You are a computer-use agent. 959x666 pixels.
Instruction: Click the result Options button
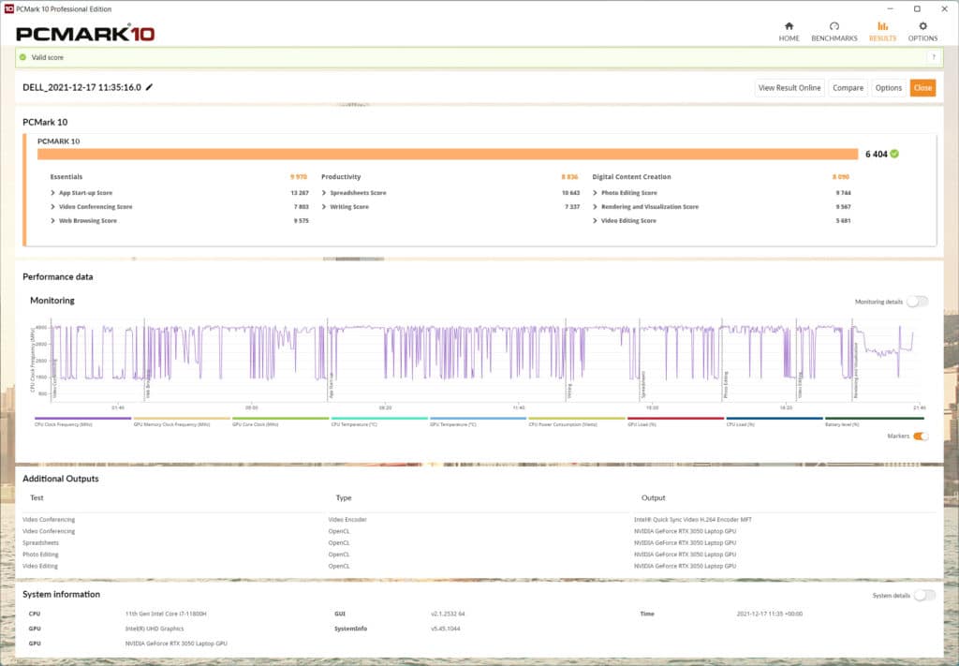point(888,87)
